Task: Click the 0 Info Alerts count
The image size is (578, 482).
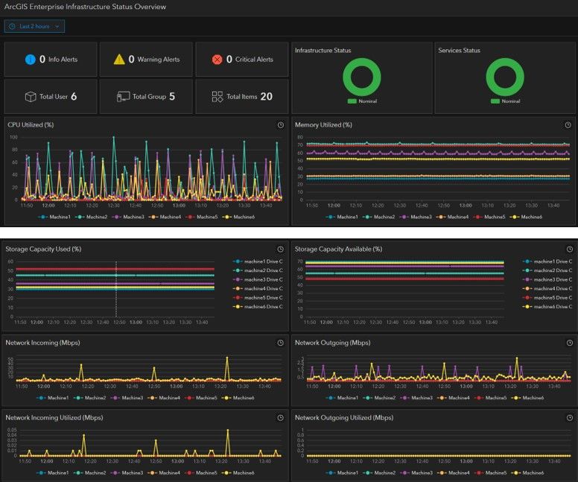Action: (x=42, y=60)
